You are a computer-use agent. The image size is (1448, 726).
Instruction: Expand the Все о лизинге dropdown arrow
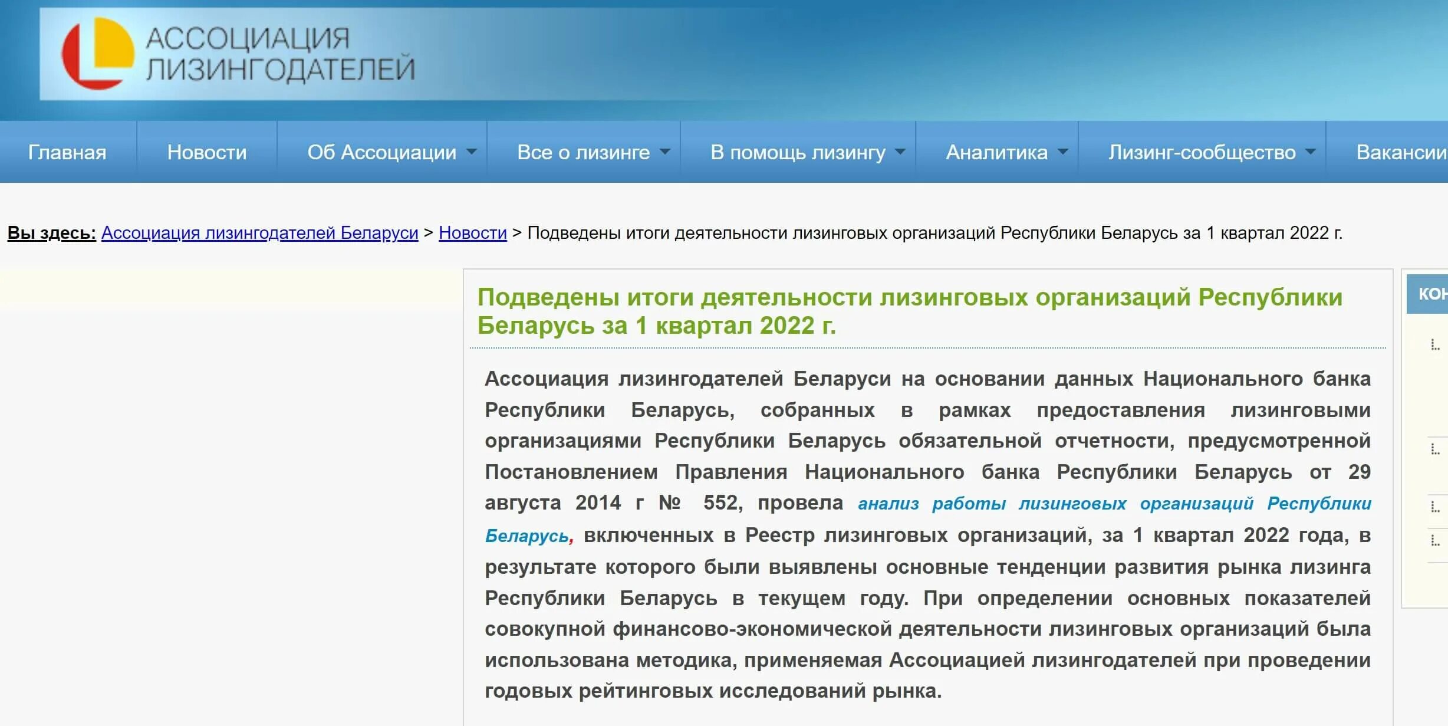pos(665,152)
